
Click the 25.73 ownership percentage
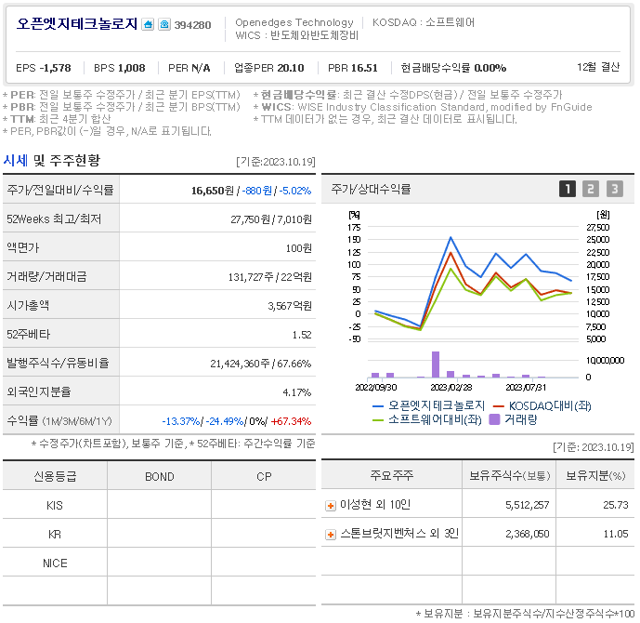(616, 505)
